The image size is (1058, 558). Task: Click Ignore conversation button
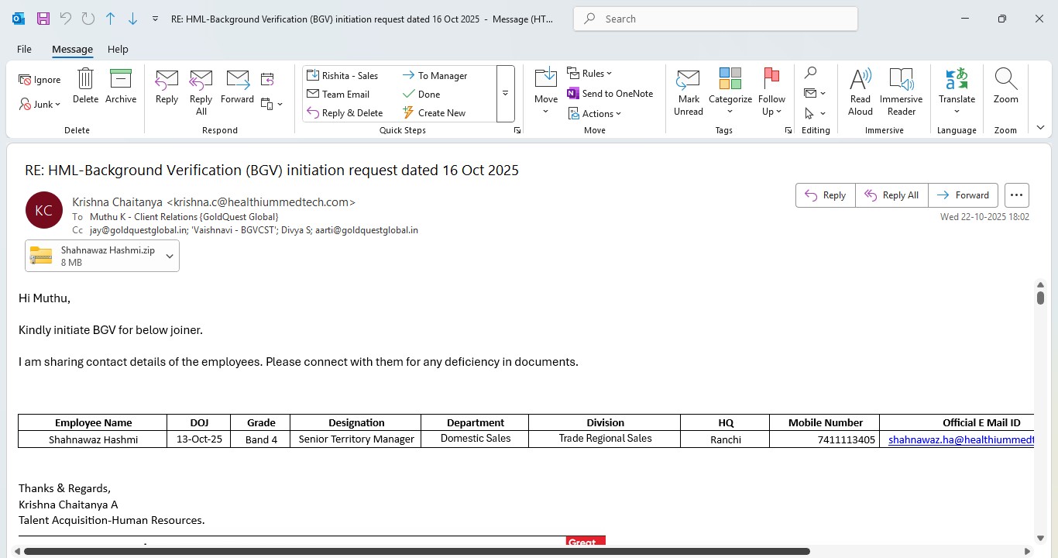[x=40, y=80]
